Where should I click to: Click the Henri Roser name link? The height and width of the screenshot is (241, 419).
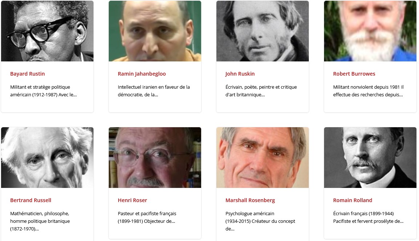(132, 200)
